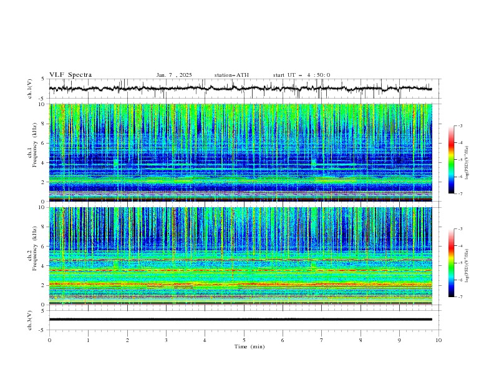
Task: Click the '0' tick on time axis
Action: [x=49, y=340]
